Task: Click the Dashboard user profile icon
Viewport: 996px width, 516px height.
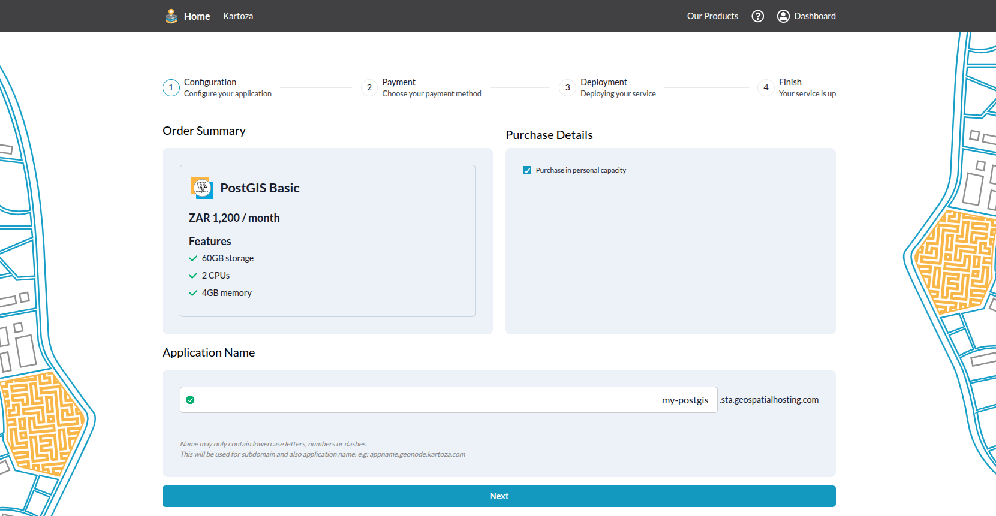Action: coord(783,16)
